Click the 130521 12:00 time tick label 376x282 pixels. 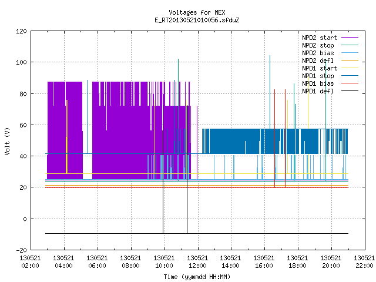point(197,262)
